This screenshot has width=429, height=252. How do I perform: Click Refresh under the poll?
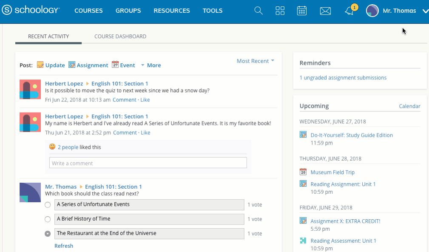click(64, 246)
